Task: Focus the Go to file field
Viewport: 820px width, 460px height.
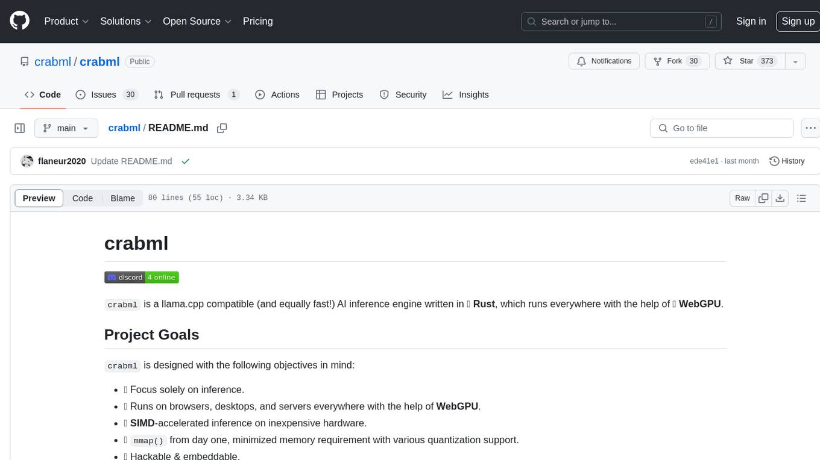Action: click(x=722, y=128)
